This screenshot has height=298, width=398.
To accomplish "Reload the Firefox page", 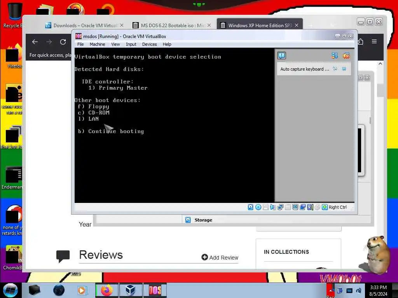I will tap(63, 42).
